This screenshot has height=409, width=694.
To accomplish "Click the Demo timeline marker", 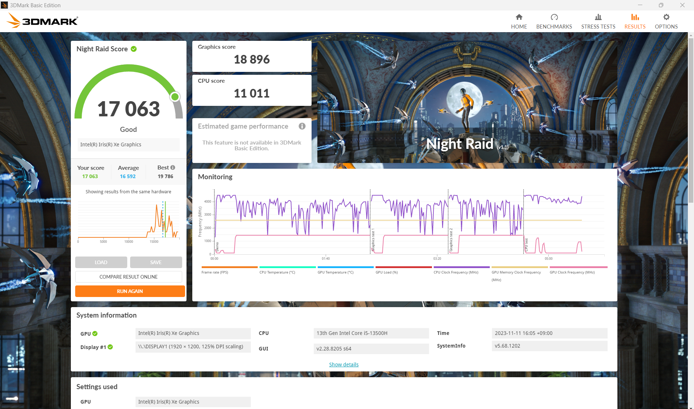I will pos(217,247).
